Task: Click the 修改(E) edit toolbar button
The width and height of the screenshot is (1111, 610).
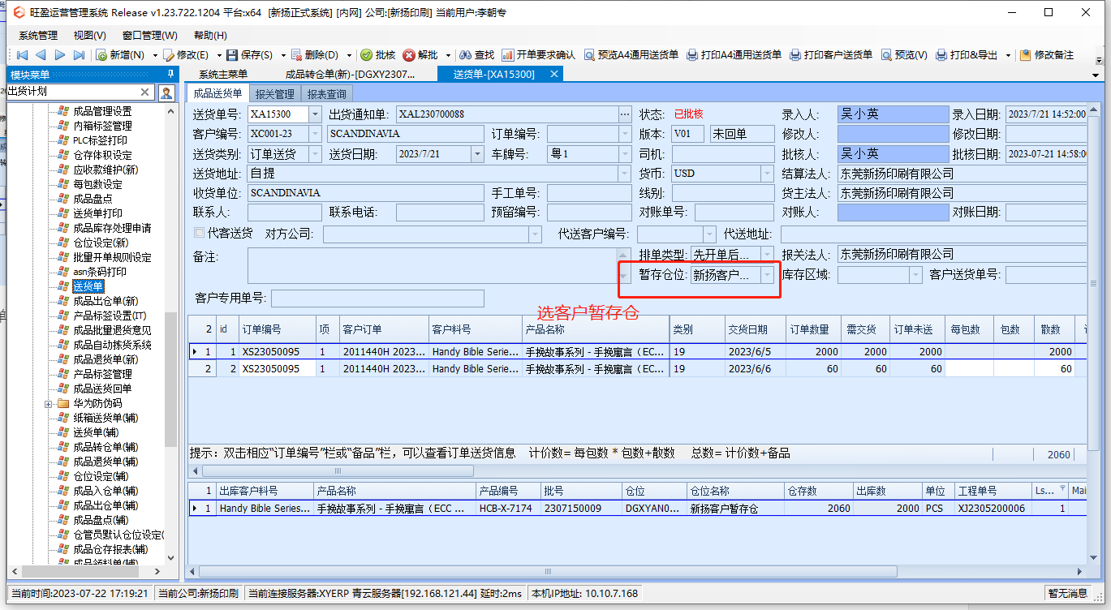Action: pos(186,55)
